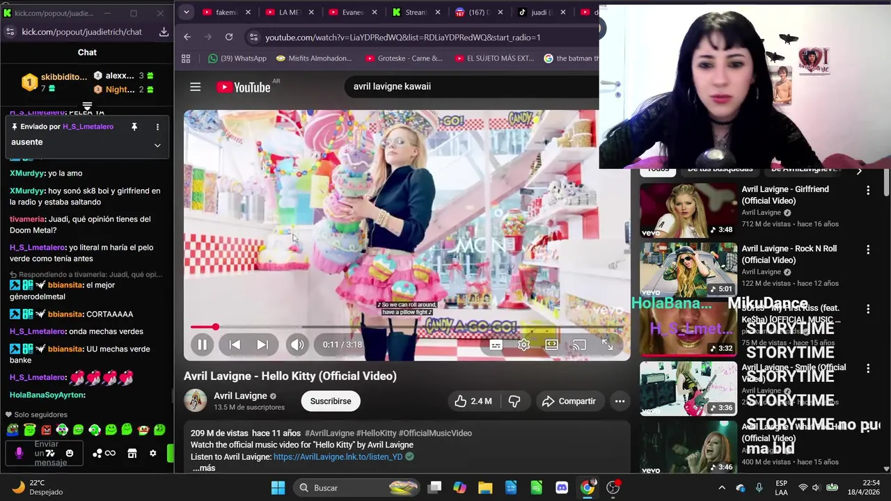Open Kick chat settings gear

[153, 454]
